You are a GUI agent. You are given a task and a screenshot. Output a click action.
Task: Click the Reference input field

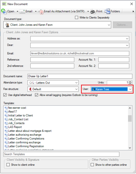pyautogui.click(x=52, y=60)
